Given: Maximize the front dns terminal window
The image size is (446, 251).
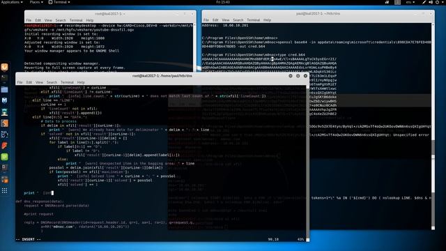Looking at the screenshot, I should [x=298, y=76].
